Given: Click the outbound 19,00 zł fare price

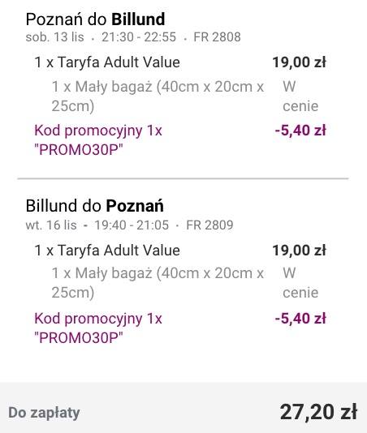Looking at the screenshot, I should (299, 62).
